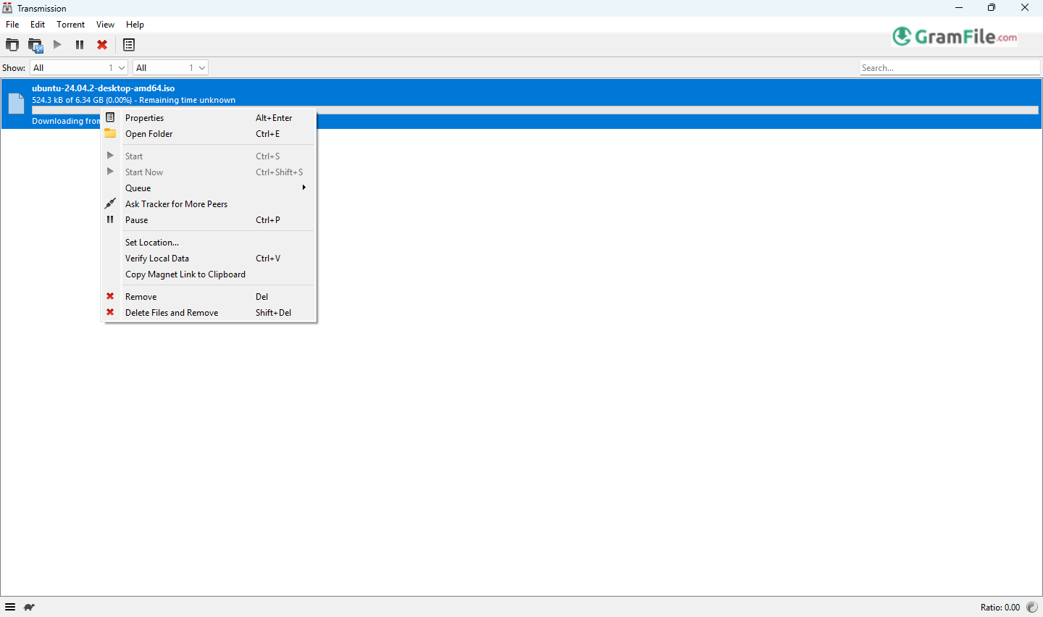Viewport: 1043px width, 617px height.
Task: Click the pause icon beside Pause entry
Action: click(110, 219)
